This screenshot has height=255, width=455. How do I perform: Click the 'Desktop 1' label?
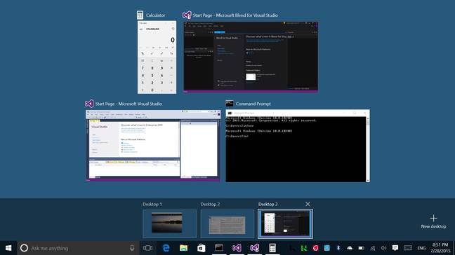[152, 204]
